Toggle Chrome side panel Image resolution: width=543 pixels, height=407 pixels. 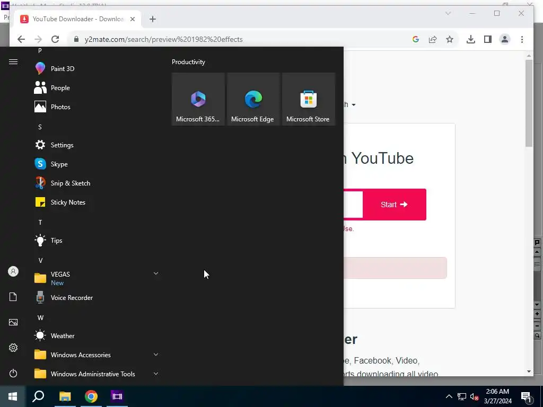488,39
